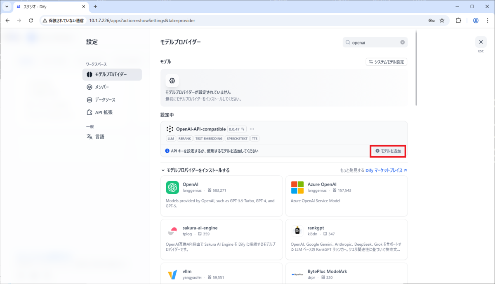495x284 pixels.
Task: Open Dify マーケットプレイス link
Action: [387, 170]
